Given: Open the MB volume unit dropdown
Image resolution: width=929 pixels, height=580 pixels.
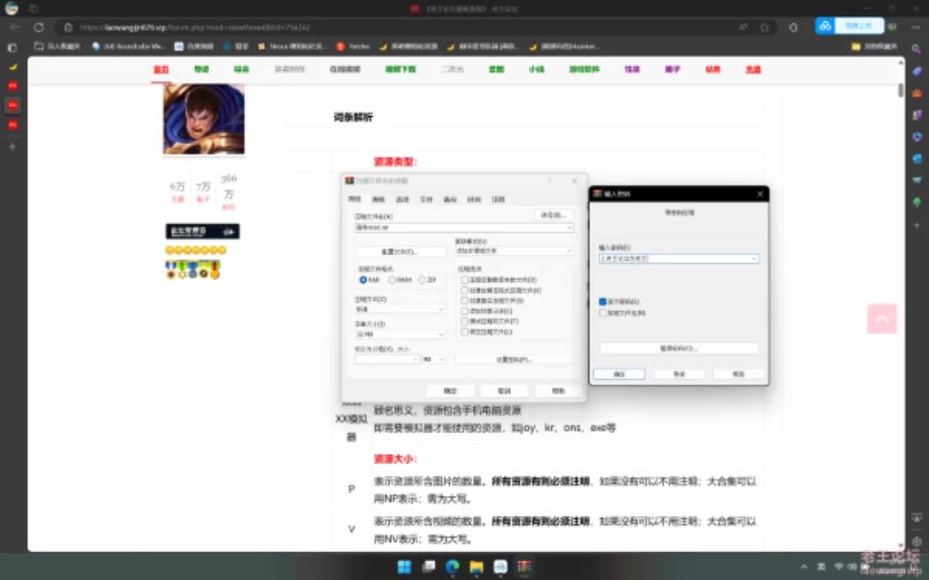Looking at the screenshot, I should (x=434, y=360).
